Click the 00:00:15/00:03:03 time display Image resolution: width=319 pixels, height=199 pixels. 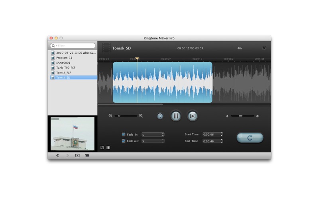pyautogui.click(x=190, y=48)
